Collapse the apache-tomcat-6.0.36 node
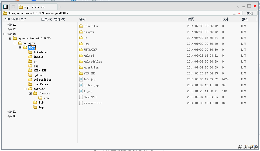 pyautogui.click(x=10, y=39)
